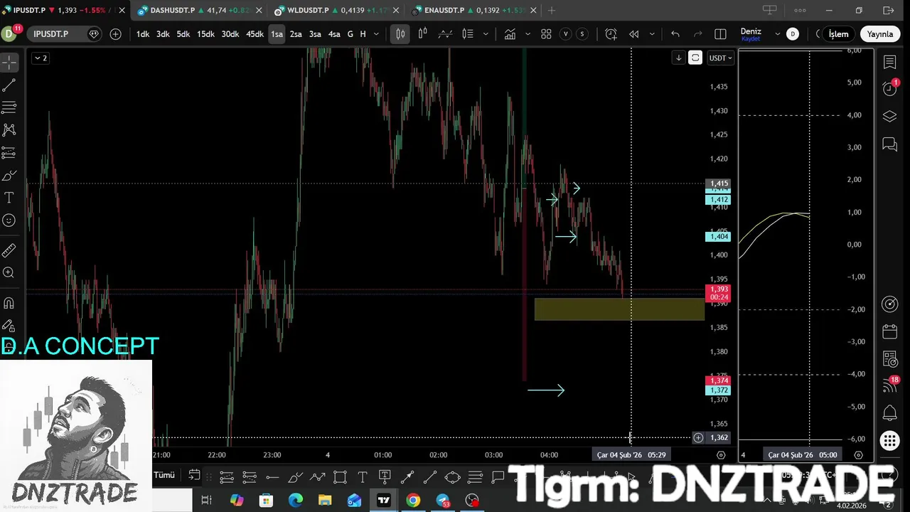Expand the timeframe list chevron after H
Viewport: 910px width, 512px height.
point(376,34)
